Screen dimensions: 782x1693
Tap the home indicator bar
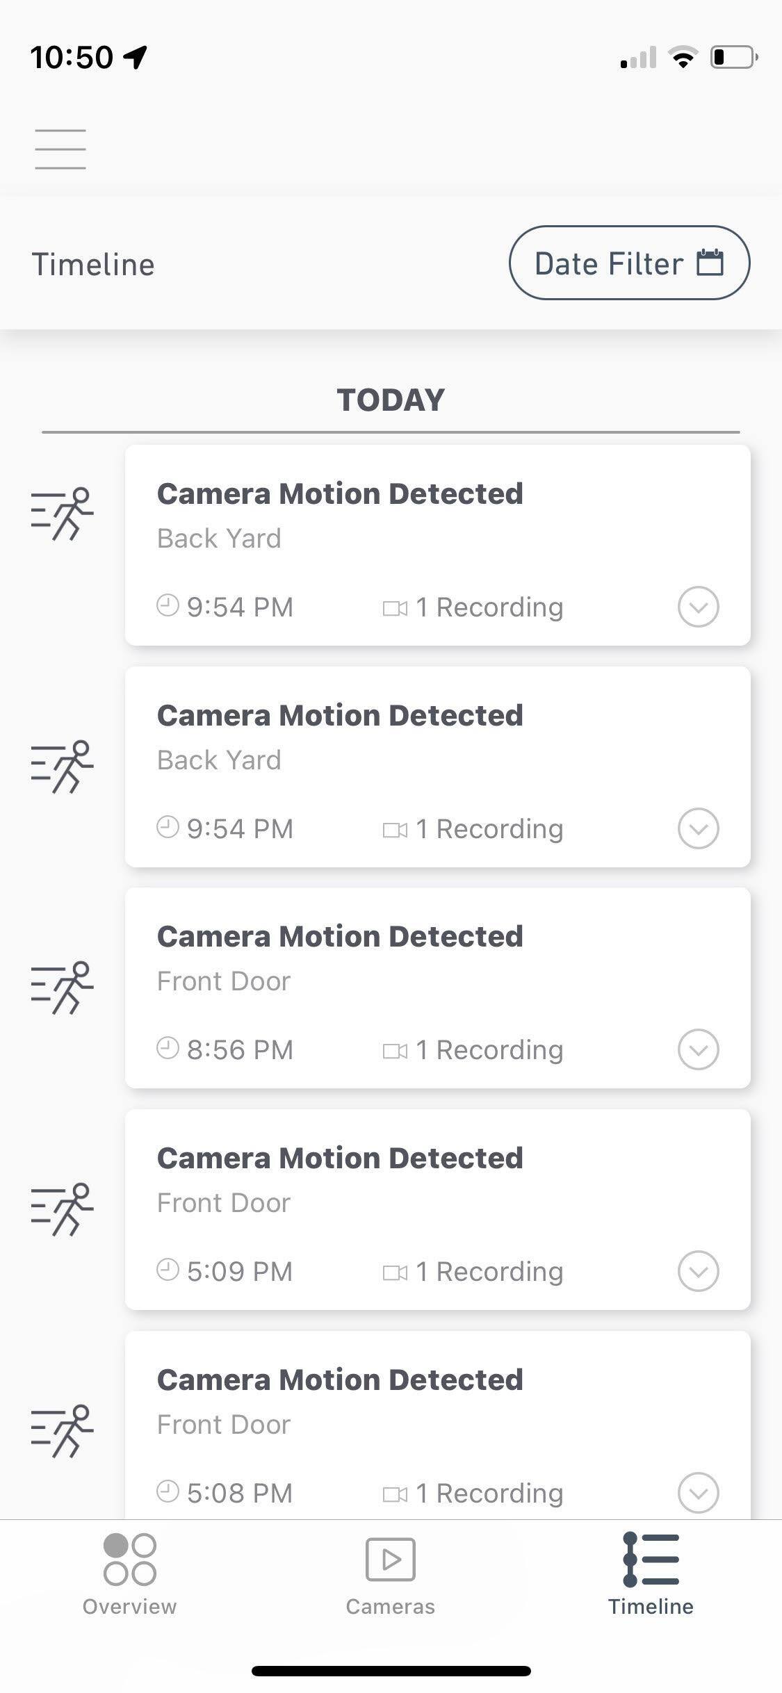point(391,1671)
